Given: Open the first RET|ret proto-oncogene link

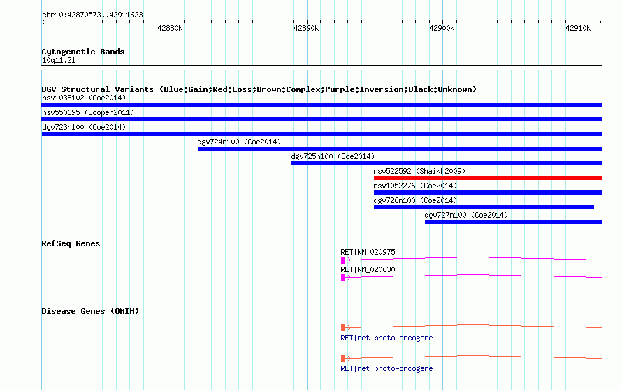Looking at the screenshot, I should pos(386,338).
